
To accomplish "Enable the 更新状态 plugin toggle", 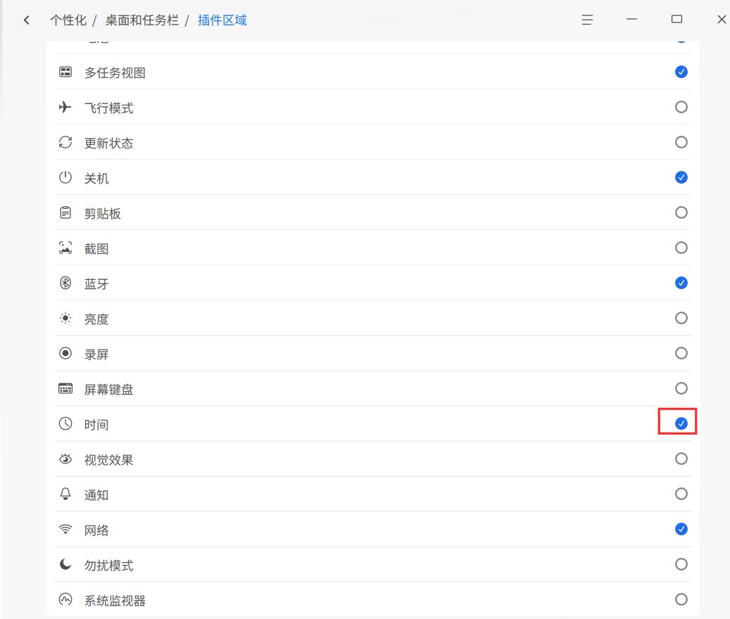I will pos(681,142).
